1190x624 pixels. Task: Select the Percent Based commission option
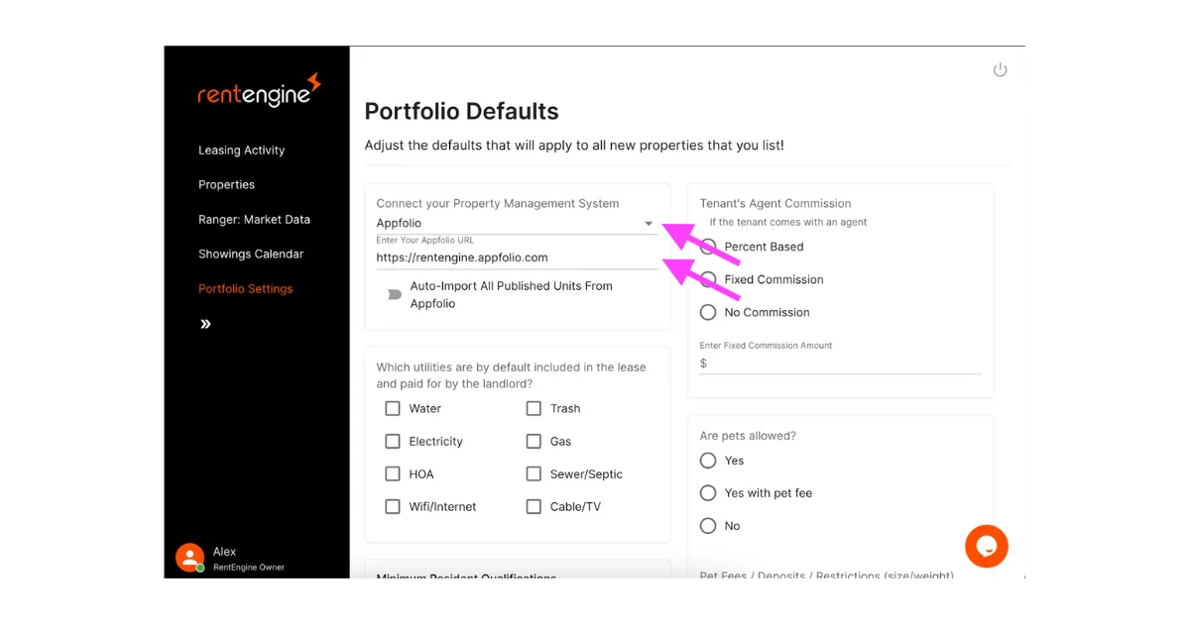(x=708, y=247)
